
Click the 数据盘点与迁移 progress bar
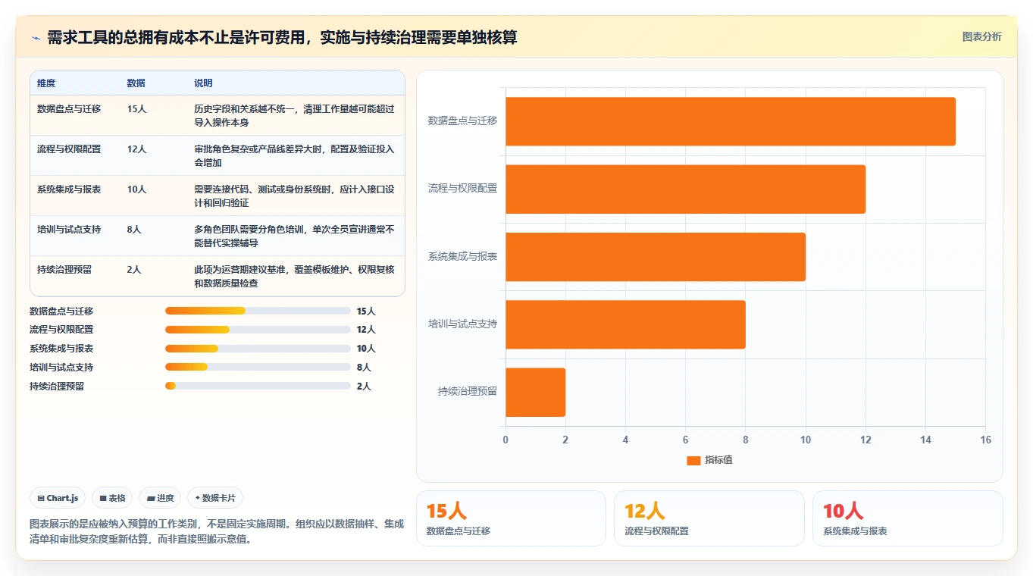pyautogui.click(x=258, y=311)
